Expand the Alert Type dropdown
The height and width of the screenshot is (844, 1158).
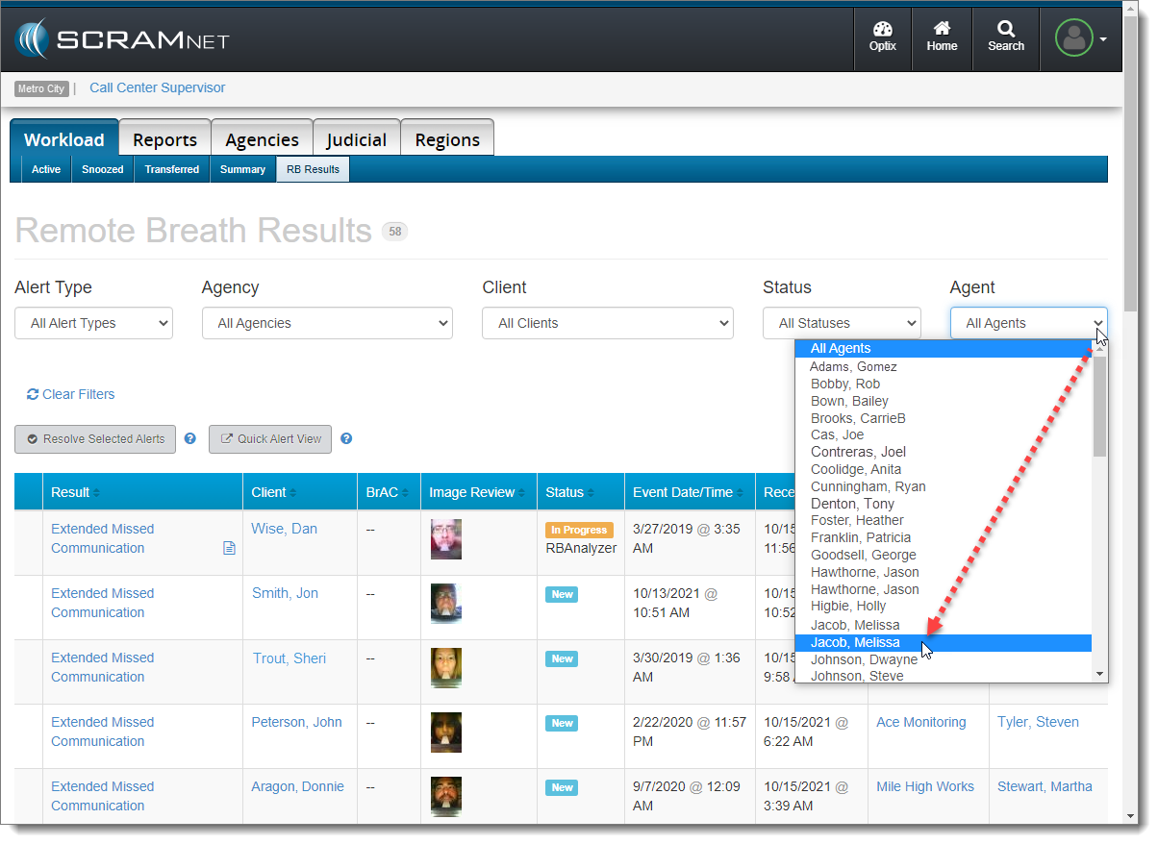[x=93, y=324]
